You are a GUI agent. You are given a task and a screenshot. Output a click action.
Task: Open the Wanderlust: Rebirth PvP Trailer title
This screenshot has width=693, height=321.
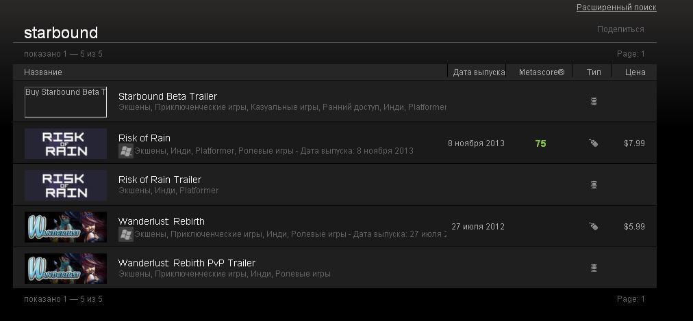[x=186, y=263]
